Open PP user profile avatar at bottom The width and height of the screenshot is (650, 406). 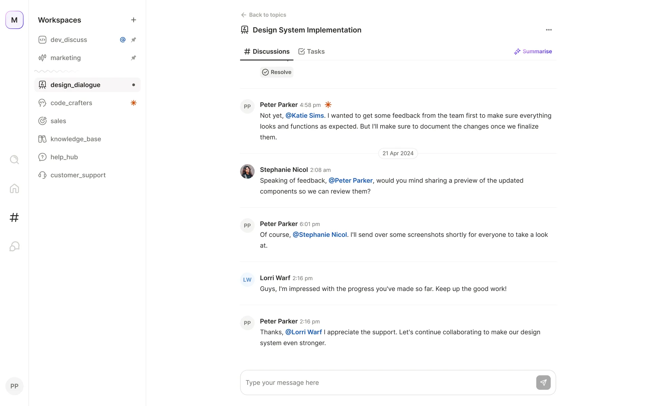click(14, 386)
